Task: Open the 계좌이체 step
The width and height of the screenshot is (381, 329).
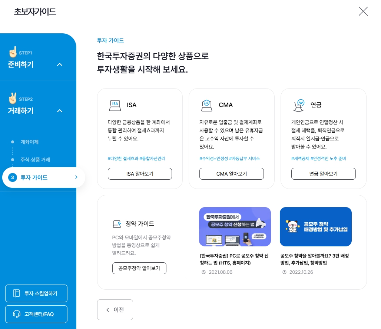Action: point(29,142)
